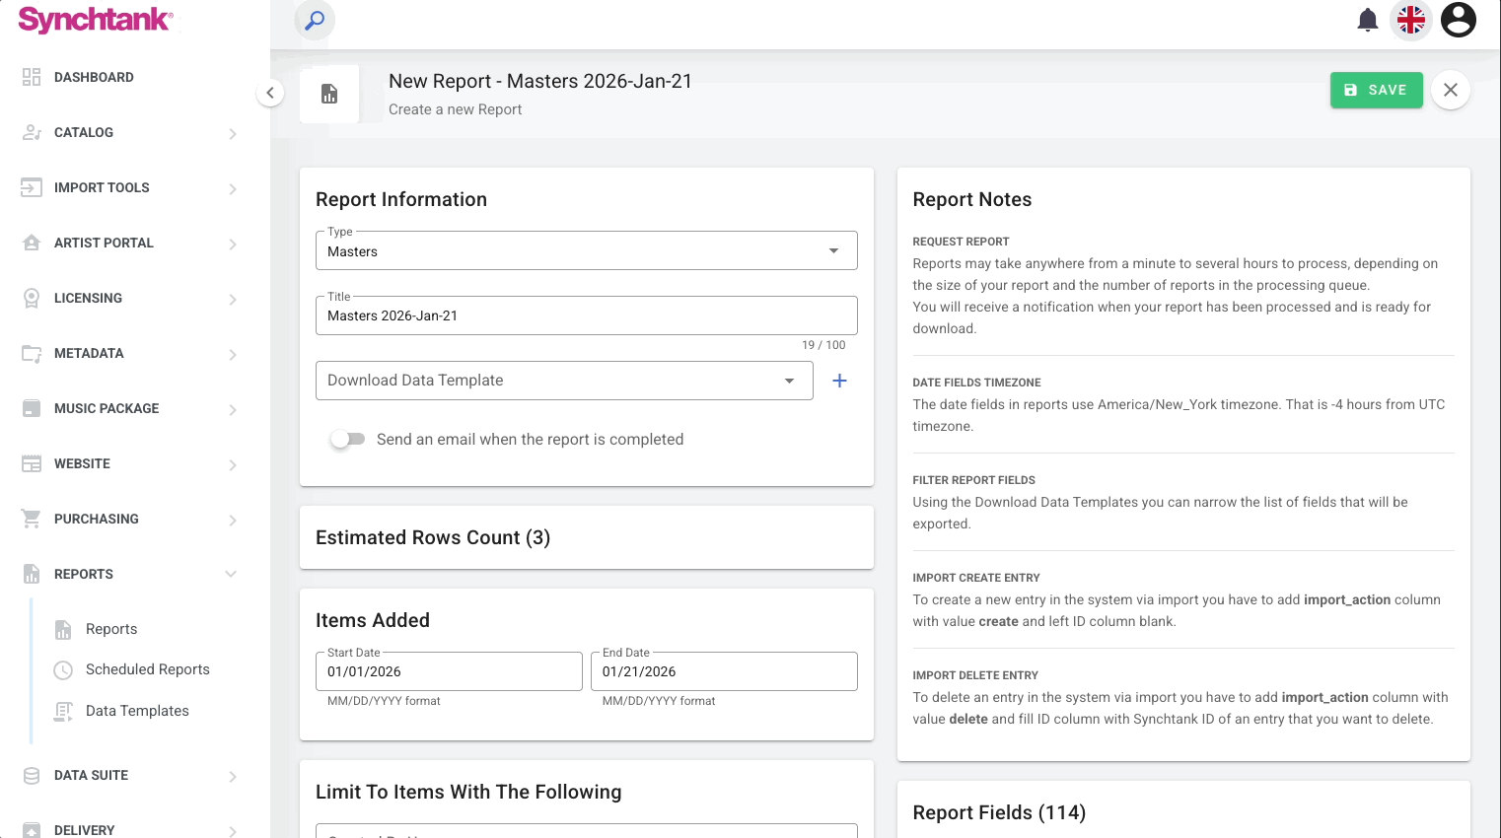This screenshot has height=838, width=1501.
Task: Collapse the sidebar with the left arrow
Action: pos(270,93)
